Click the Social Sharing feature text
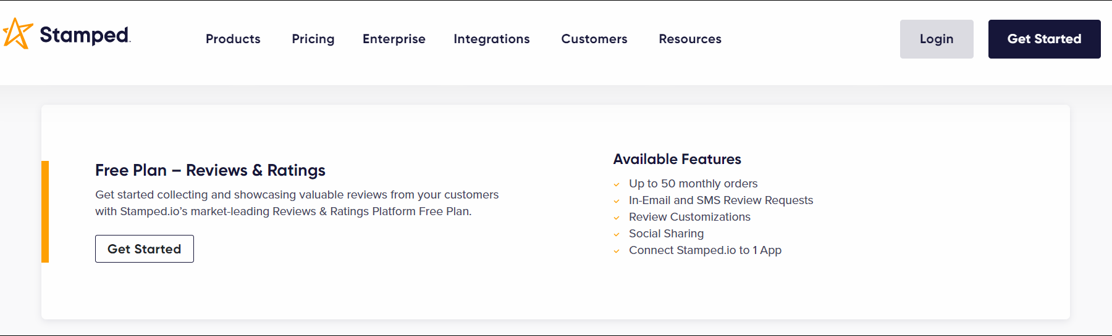The image size is (1112, 336). (666, 234)
